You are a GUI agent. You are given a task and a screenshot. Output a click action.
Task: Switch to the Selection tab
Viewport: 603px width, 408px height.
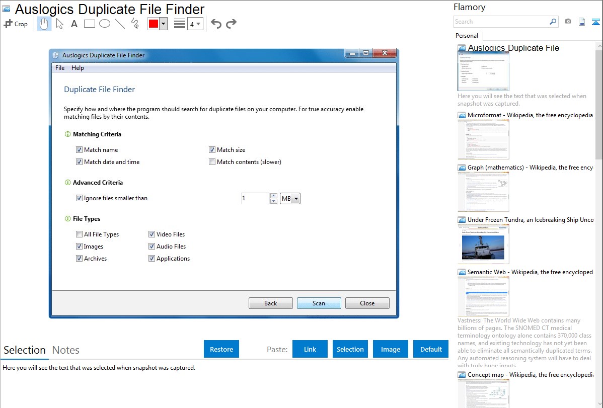25,350
